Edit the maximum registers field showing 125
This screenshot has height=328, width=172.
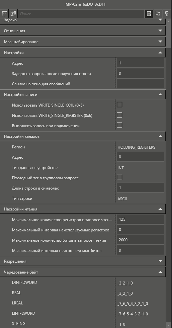pos(140,219)
